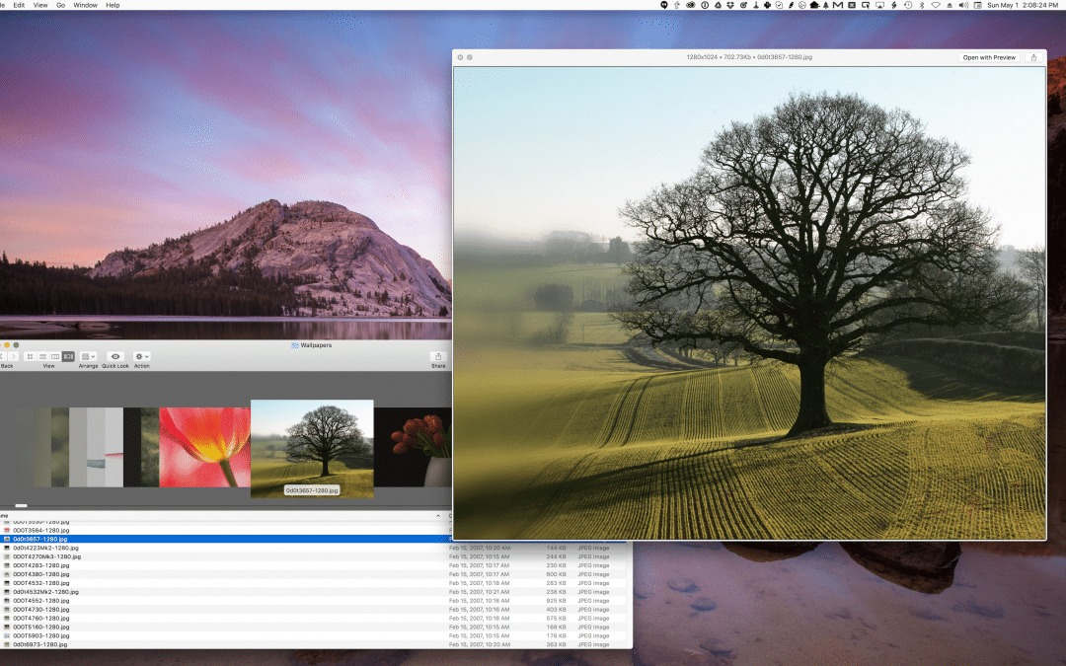Click the Quick Look eye icon

[x=115, y=356]
